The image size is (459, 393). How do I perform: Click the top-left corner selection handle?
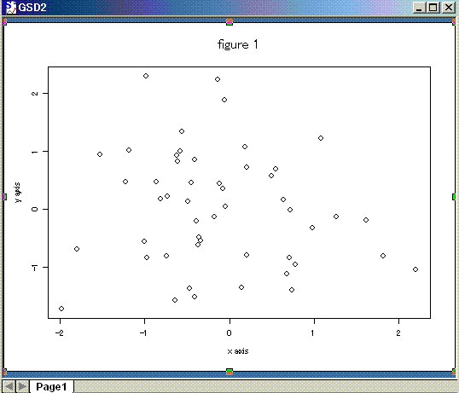pos(4,22)
